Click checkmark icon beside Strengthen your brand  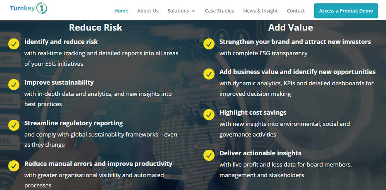tap(209, 44)
